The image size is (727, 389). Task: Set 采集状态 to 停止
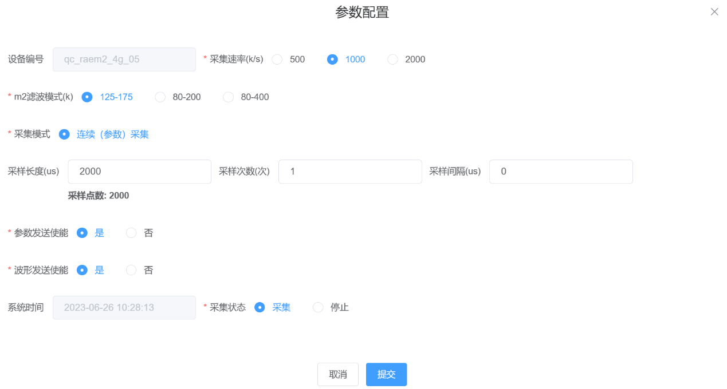pos(331,307)
